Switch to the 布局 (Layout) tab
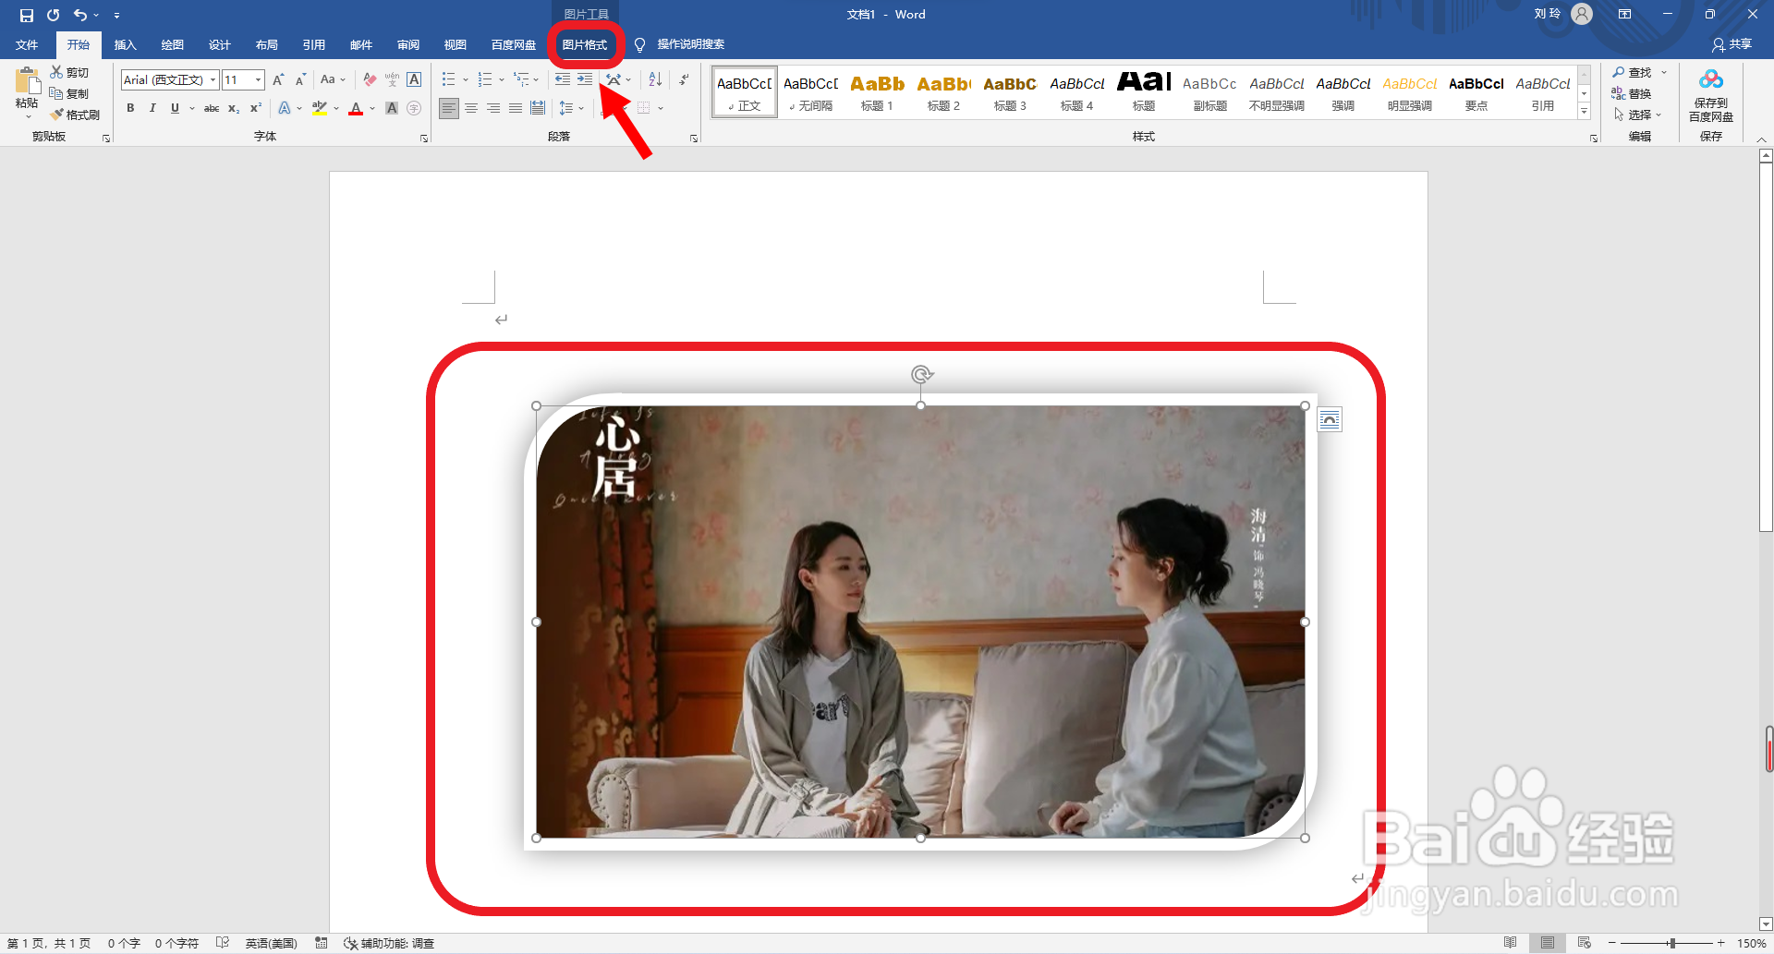 point(266,44)
